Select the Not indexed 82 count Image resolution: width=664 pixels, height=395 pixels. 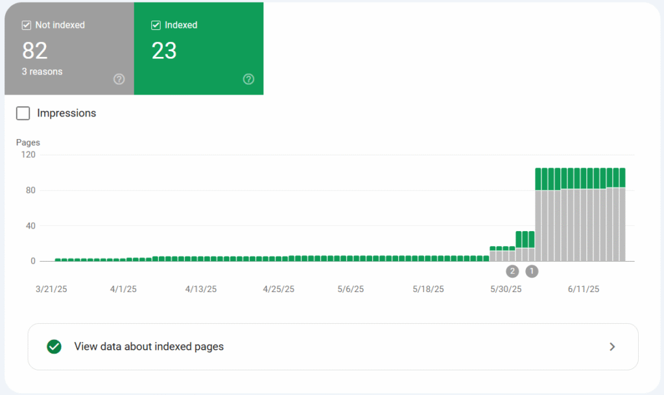coord(36,51)
